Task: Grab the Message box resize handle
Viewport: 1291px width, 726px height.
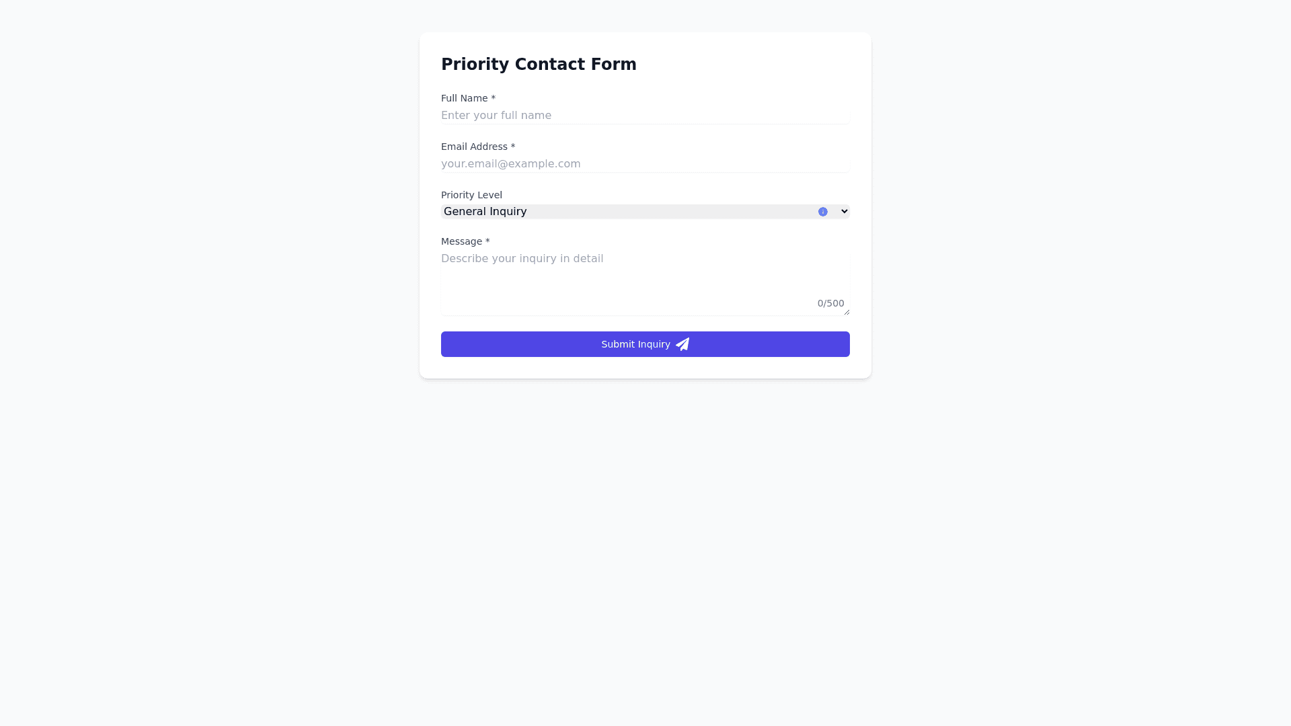Action: 847,312
